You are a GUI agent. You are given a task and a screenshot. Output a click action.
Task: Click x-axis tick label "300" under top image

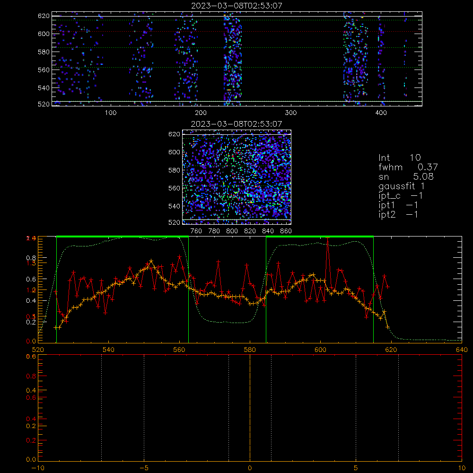click(291, 113)
